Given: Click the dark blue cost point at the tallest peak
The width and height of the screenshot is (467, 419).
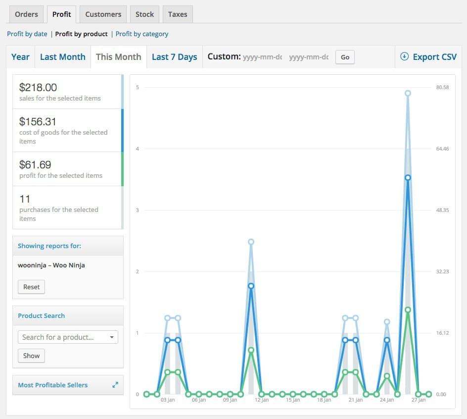Looking at the screenshot, I should click(408, 178).
